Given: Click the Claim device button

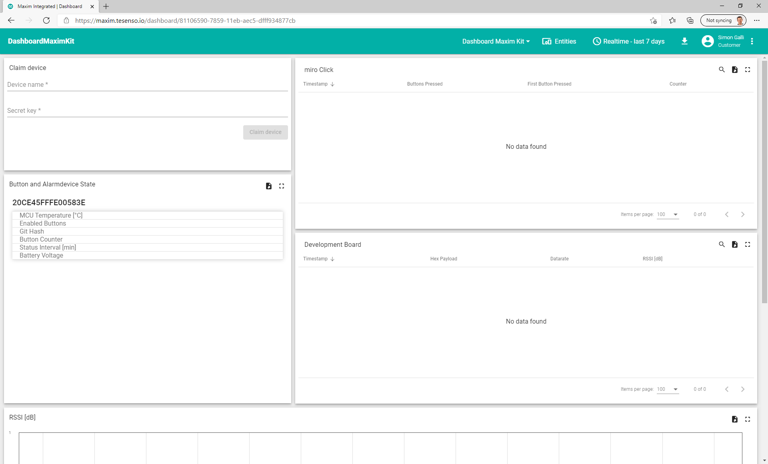Looking at the screenshot, I should tap(266, 132).
